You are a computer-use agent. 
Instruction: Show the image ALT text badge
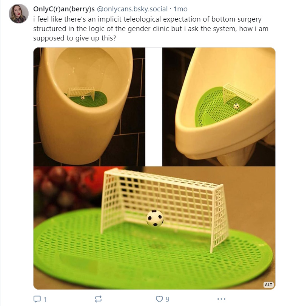tap(268, 284)
